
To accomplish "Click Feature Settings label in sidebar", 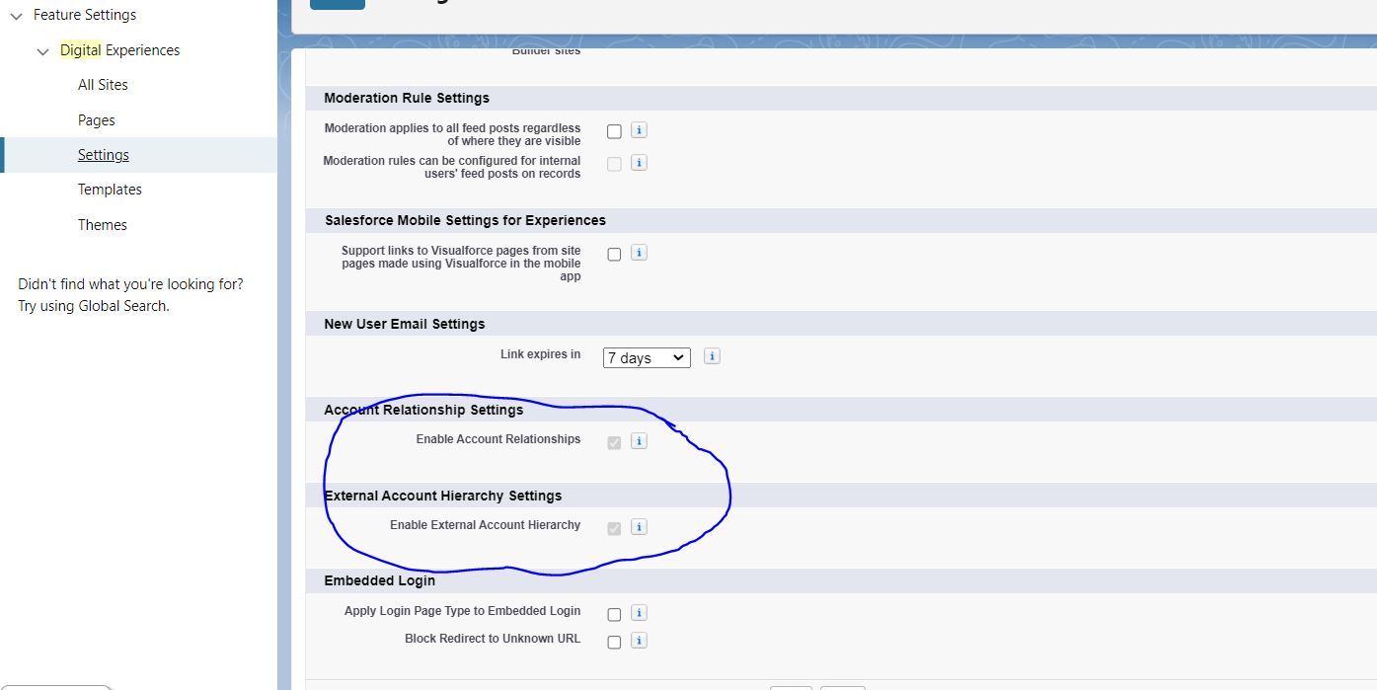I will [85, 15].
